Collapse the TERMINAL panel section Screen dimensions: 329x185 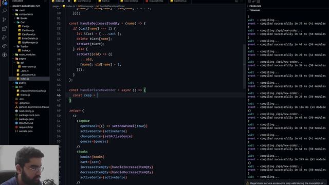point(255,10)
